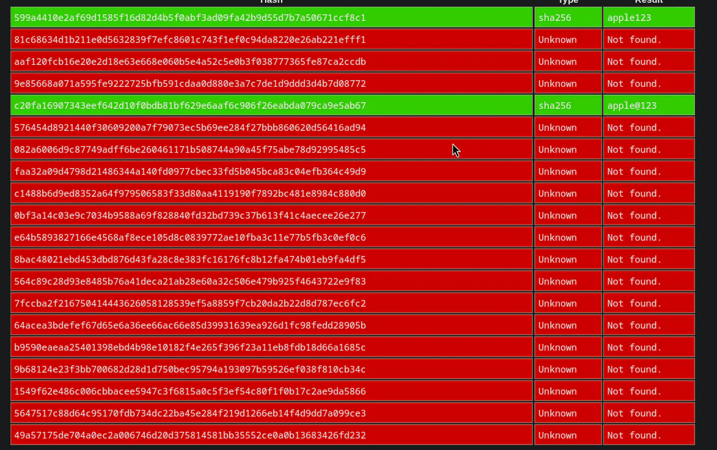Select hash starting with e64b58938271

(x=272, y=237)
